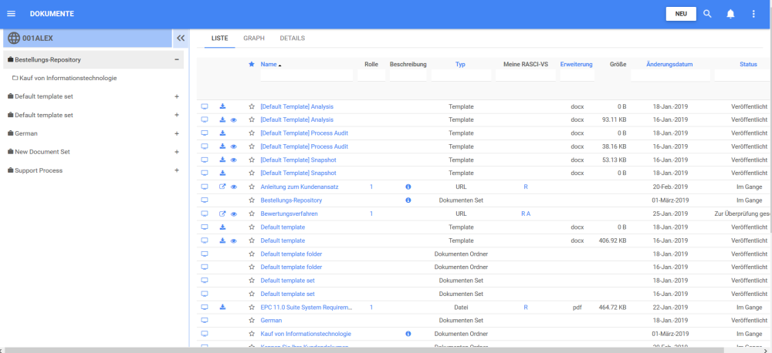This screenshot has width=772, height=353.
Task: Download the 0 B Analysis template dated 18-Jan-2019
Action: [222, 106]
